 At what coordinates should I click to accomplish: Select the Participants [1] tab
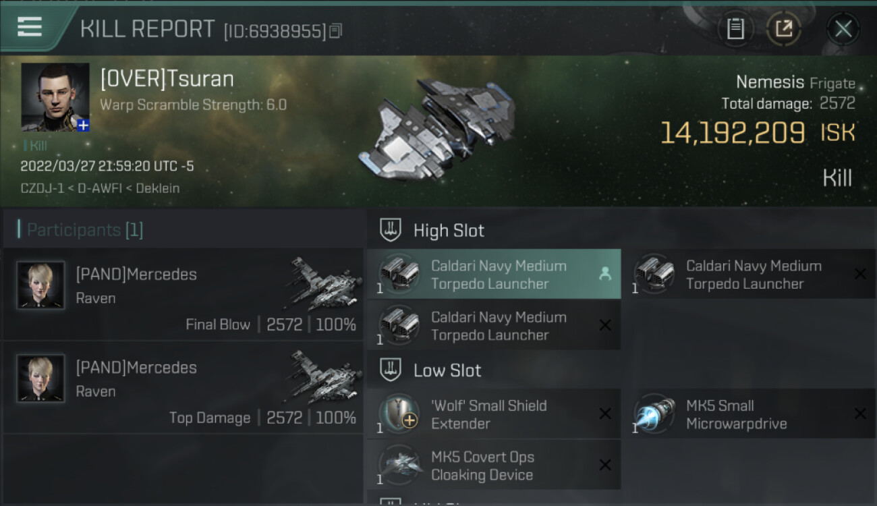coord(85,230)
